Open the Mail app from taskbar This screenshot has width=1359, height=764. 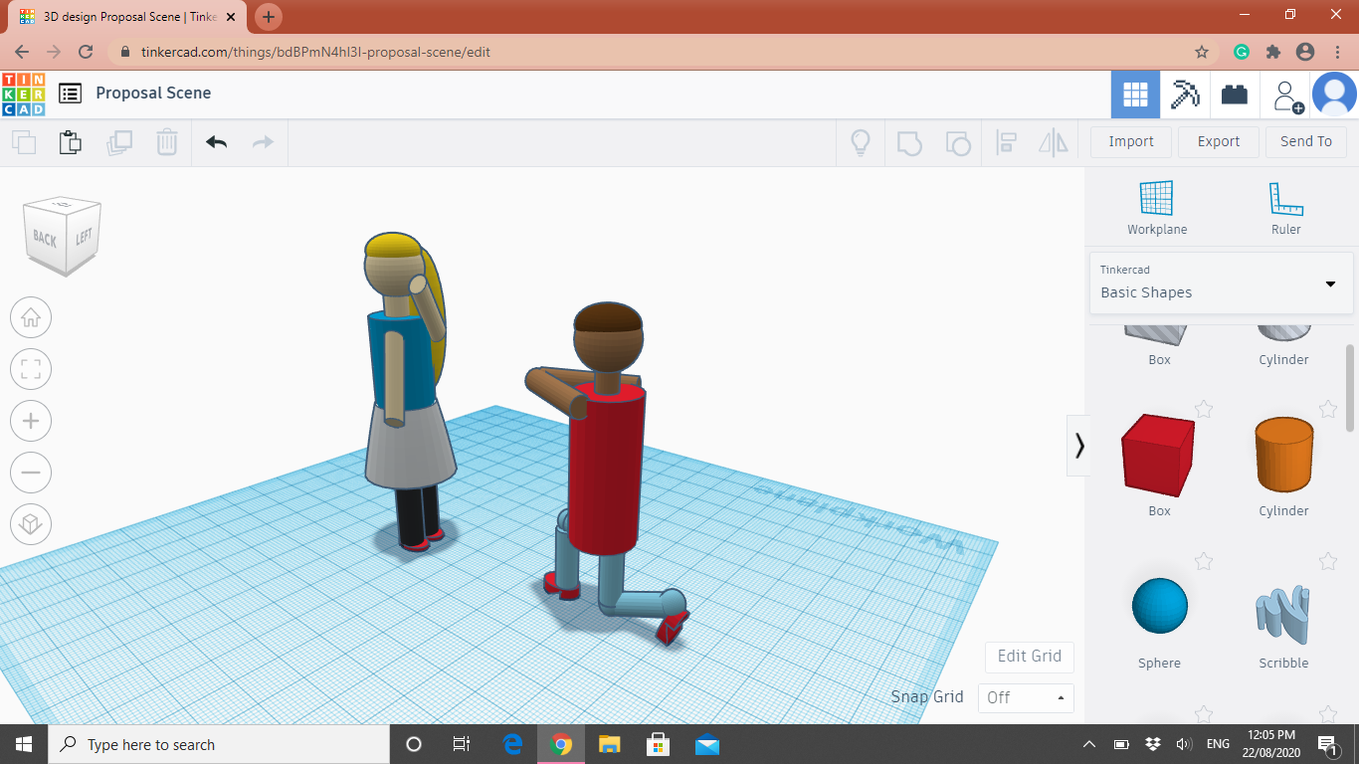707,744
